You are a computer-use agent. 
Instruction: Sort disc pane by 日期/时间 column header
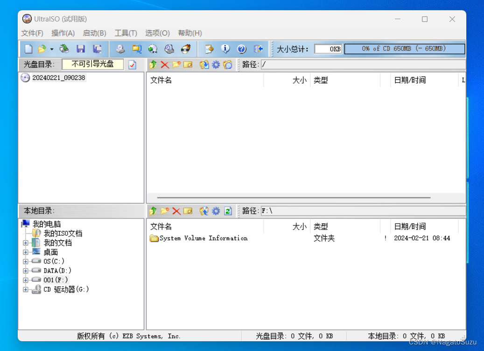[424, 80]
